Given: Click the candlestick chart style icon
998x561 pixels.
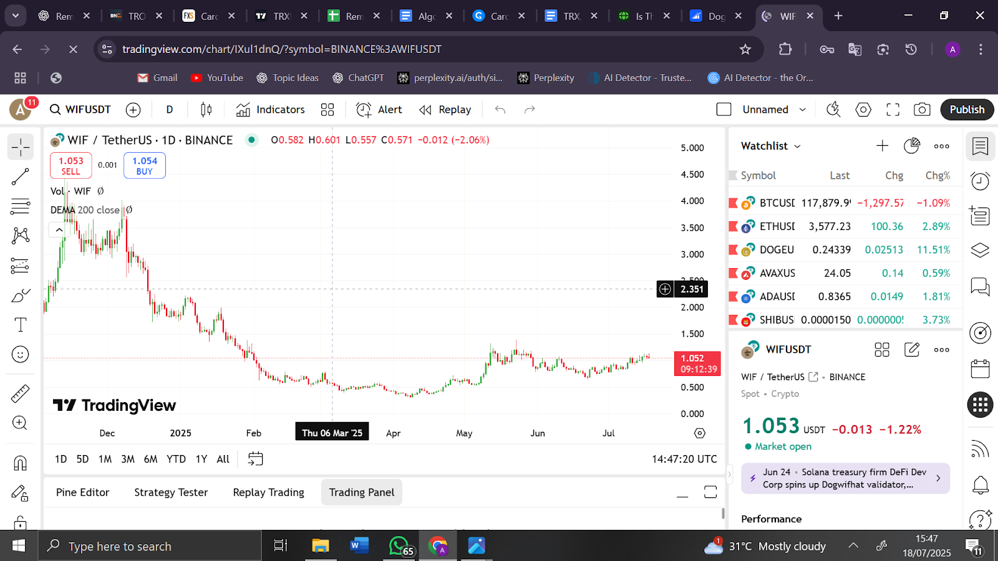Looking at the screenshot, I should [x=206, y=110].
